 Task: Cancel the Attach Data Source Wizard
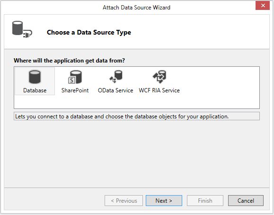point(246,200)
